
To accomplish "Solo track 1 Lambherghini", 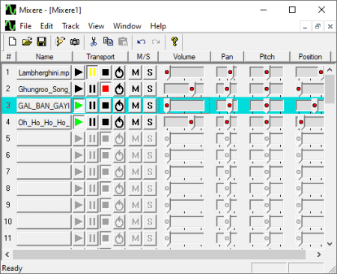I will (x=150, y=73).
